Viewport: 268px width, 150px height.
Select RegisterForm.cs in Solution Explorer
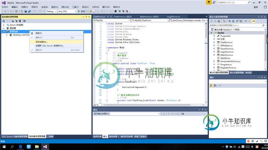tap(228, 68)
